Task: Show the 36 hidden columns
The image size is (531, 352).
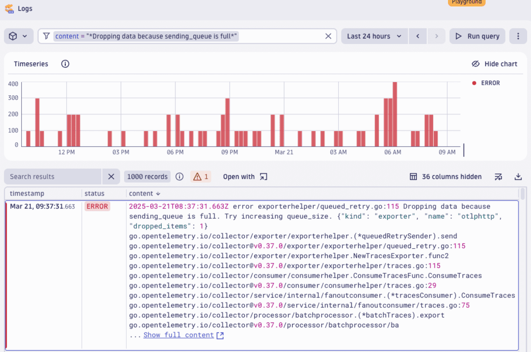Action: [x=445, y=176]
